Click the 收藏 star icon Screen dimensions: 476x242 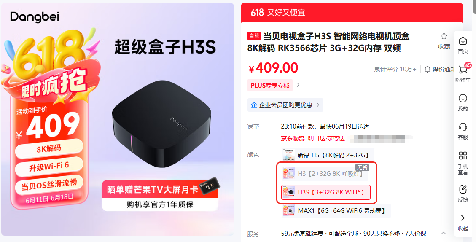click(x=444, y=36)
